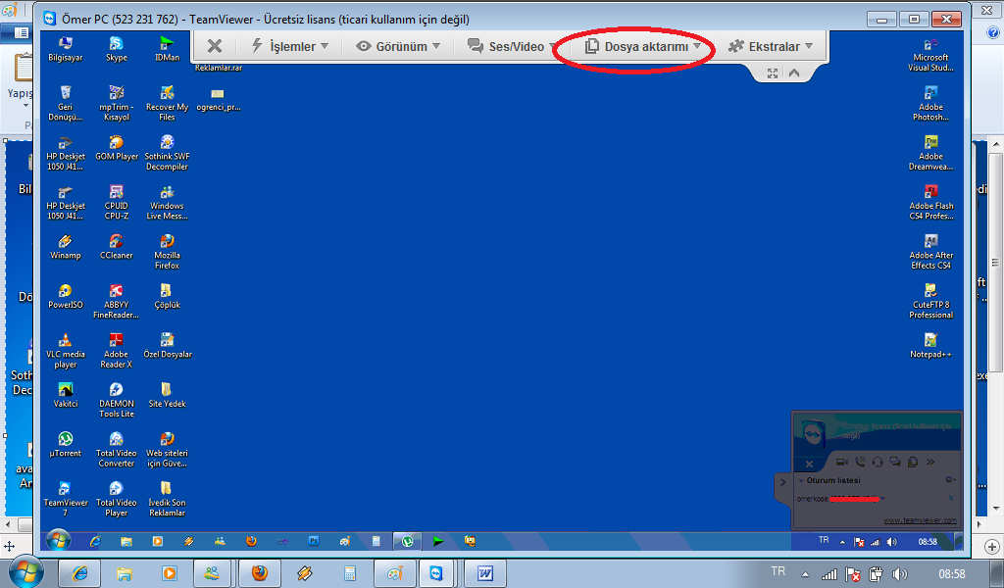
Task: Open the Ekstralar menu
Action: [771, 46]
